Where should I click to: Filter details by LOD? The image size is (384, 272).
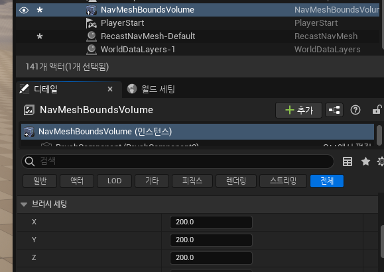pos(114,181)
